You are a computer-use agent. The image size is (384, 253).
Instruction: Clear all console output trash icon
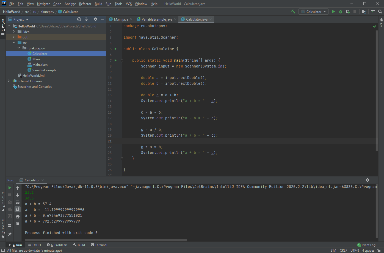click(18, 224)
